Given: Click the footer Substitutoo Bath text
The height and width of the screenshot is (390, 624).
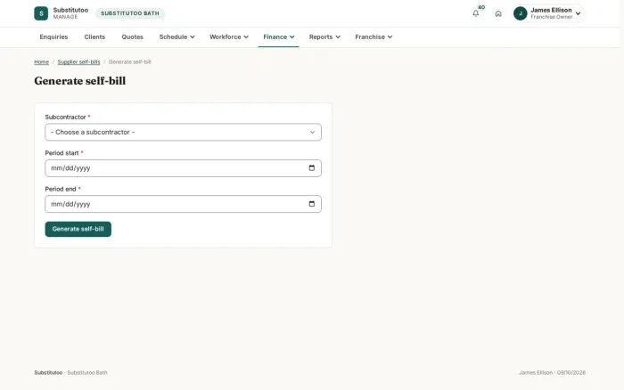Looking at the screenshot, I should 87,372.
